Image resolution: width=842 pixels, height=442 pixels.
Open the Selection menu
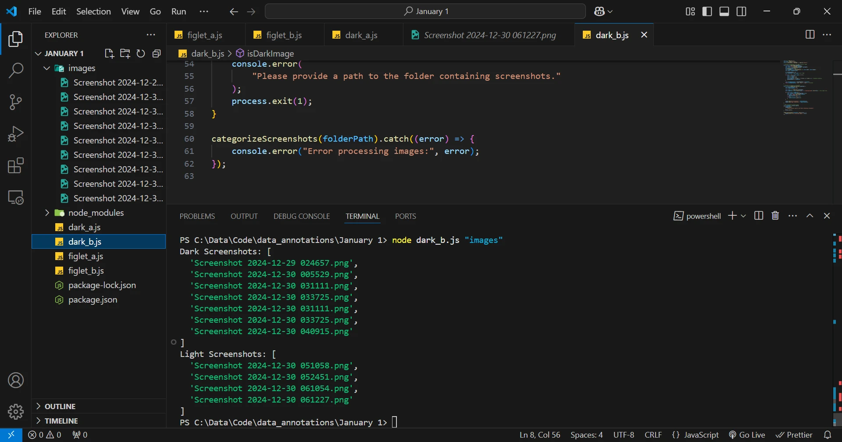coord(93,11)
